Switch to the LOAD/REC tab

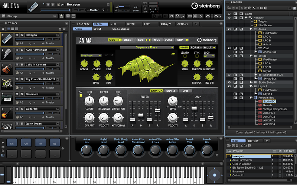click(x=83, y=24)
